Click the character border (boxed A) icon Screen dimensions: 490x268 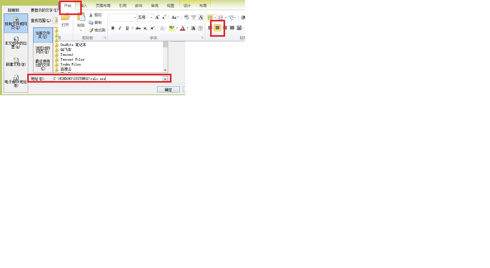pos(201,17)
